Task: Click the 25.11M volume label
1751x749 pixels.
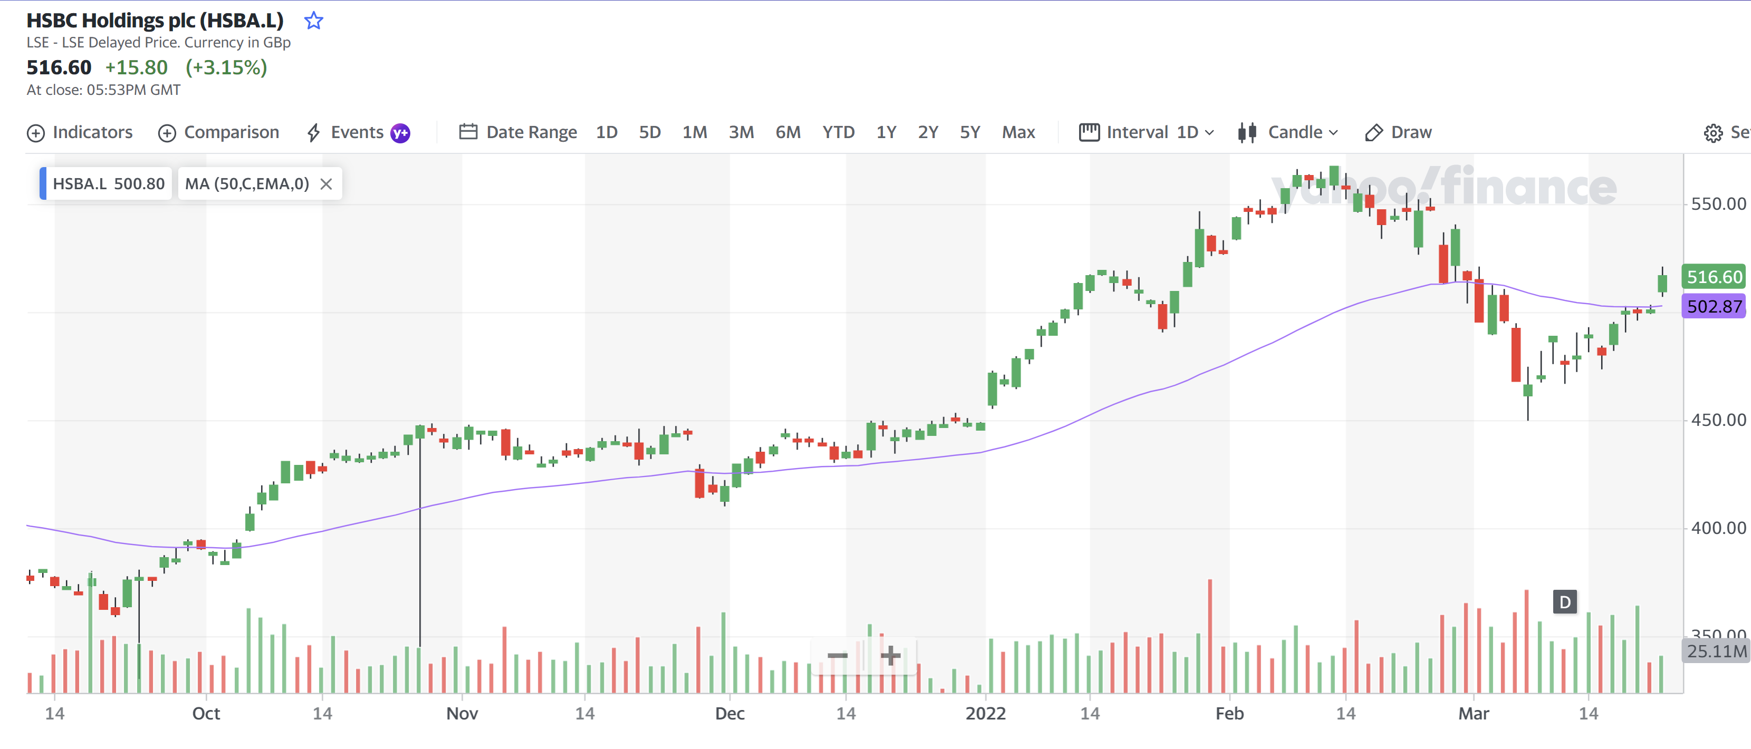Action: click(1715, 651)
